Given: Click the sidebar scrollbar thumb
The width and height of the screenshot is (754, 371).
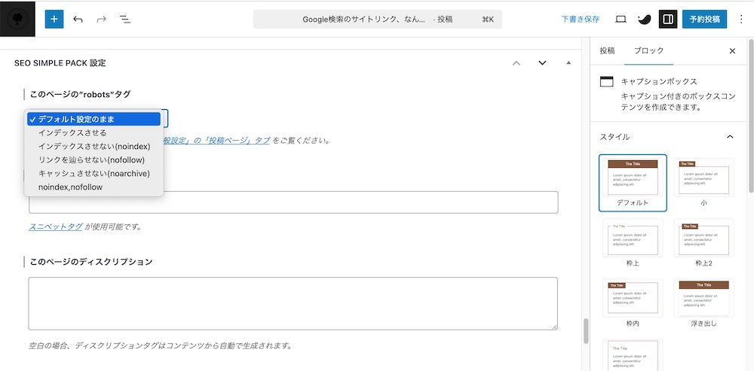Looking at the screenshot, I should 751,115.
